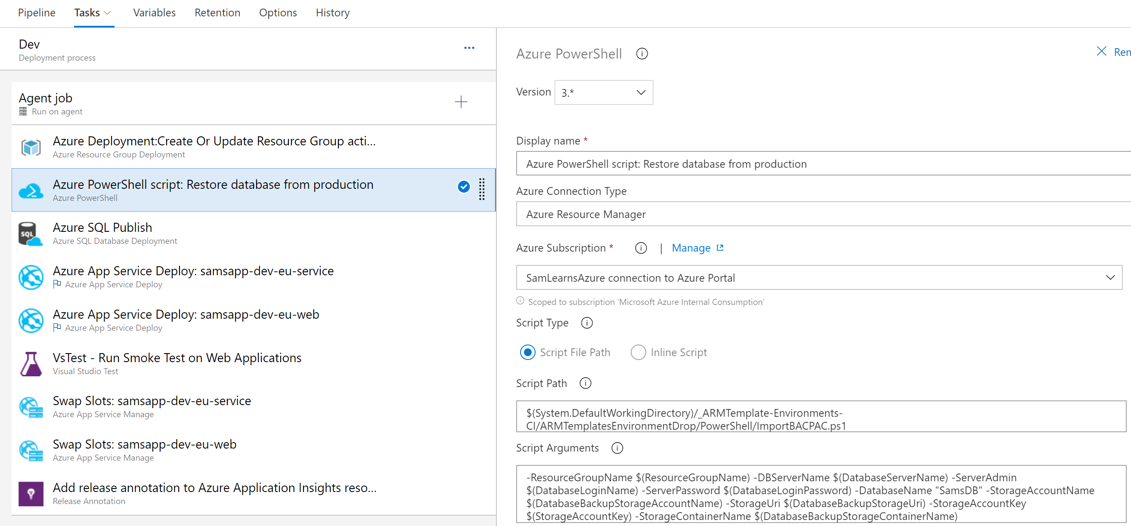
Task: Click the Script Arguments info icon
Action: [x=617, y=448]
